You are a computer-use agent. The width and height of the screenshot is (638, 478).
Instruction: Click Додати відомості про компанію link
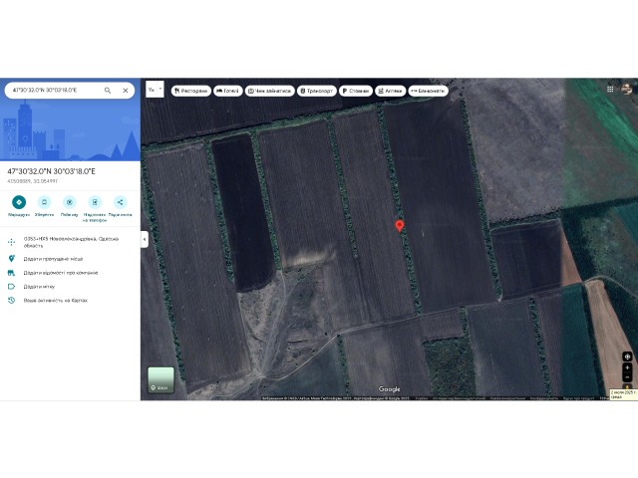[60, 273]
